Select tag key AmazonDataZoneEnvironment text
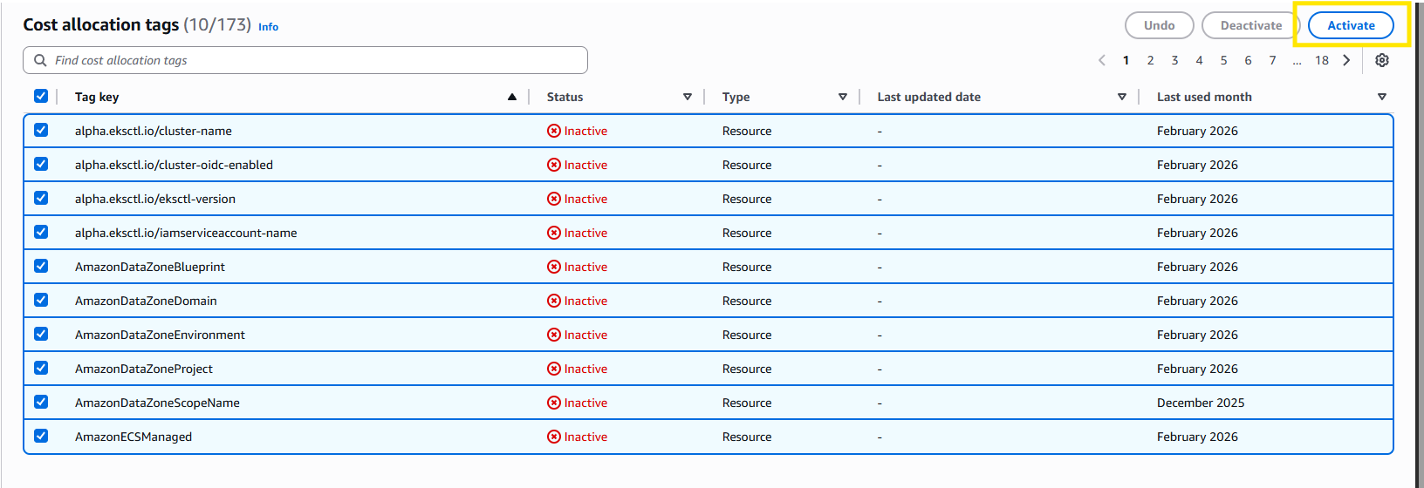The width and height of the screenshot is (1424, 488). (160, 335)
